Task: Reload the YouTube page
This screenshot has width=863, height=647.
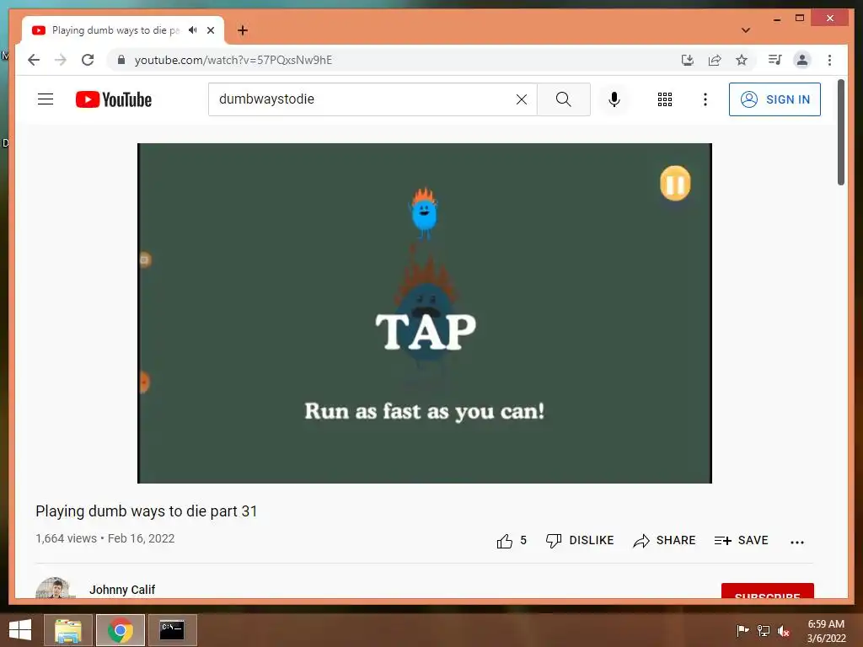Action: pyautogui.click(x=88, y=60)
